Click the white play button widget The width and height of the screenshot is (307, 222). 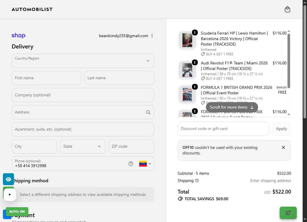pos(10,194)
